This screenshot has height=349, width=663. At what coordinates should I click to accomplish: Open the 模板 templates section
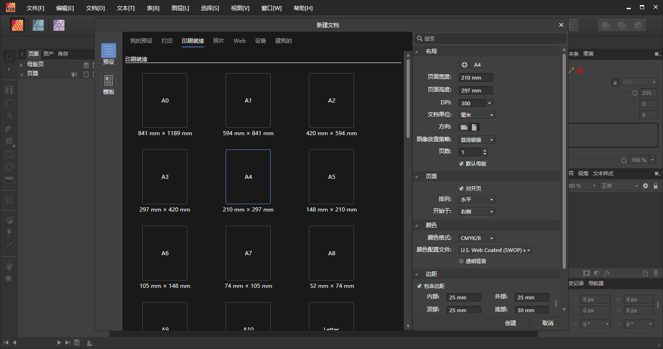[109, 85]
